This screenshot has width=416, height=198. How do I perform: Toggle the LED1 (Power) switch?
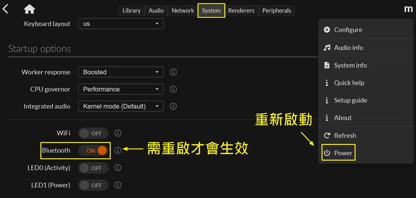pyautogui.click(x=93, y=185)
